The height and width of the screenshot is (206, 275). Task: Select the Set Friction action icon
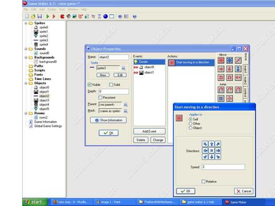pos(238,77)
